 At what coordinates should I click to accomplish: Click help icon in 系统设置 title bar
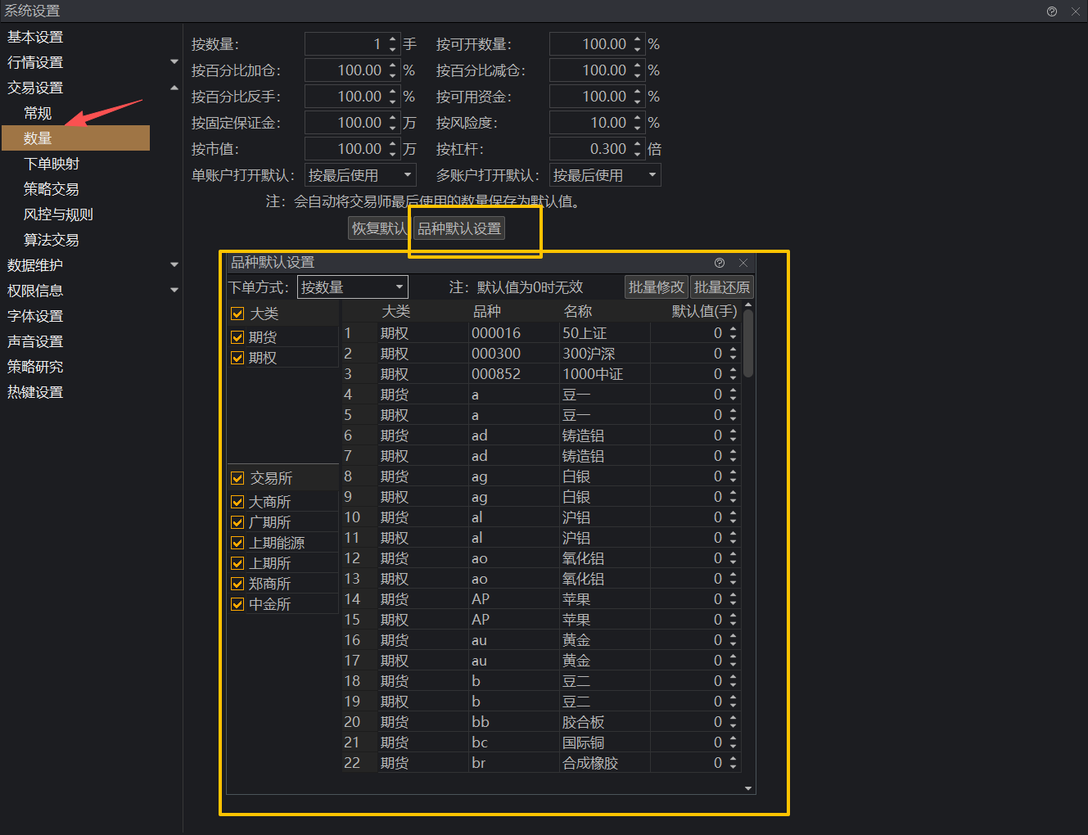1052,11
